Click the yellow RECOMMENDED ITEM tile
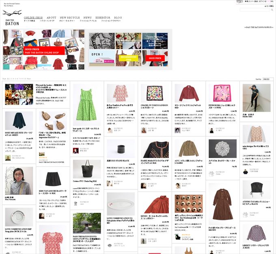 coord(129,58)
